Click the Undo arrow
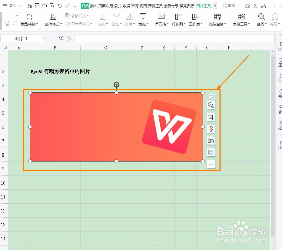Screen dimensions: 282x250 pyautogui.click(x=60, y=6)
